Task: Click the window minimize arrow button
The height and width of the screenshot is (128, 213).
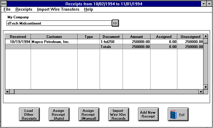Action: (203, 4)
